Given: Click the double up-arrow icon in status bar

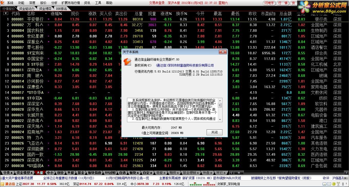Looking at the screenshot, I should pos(343,184).
